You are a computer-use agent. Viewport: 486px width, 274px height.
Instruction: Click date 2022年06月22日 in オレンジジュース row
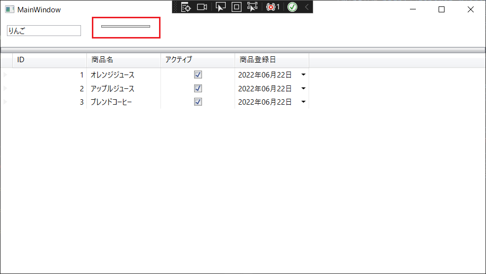pos(265,75)
